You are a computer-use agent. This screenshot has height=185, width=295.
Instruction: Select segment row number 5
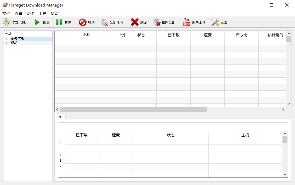click(x=60, y=167)
